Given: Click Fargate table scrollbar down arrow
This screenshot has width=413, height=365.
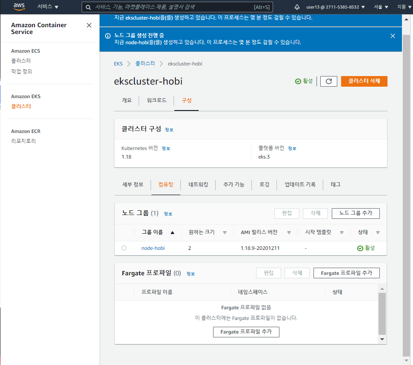Looking at the screenshot, I should pos(382,340).
